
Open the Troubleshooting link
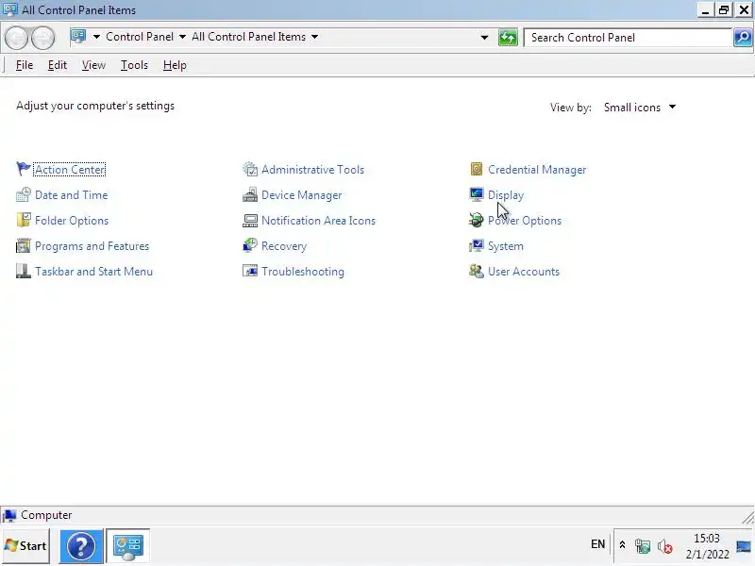tap(302, 272)
